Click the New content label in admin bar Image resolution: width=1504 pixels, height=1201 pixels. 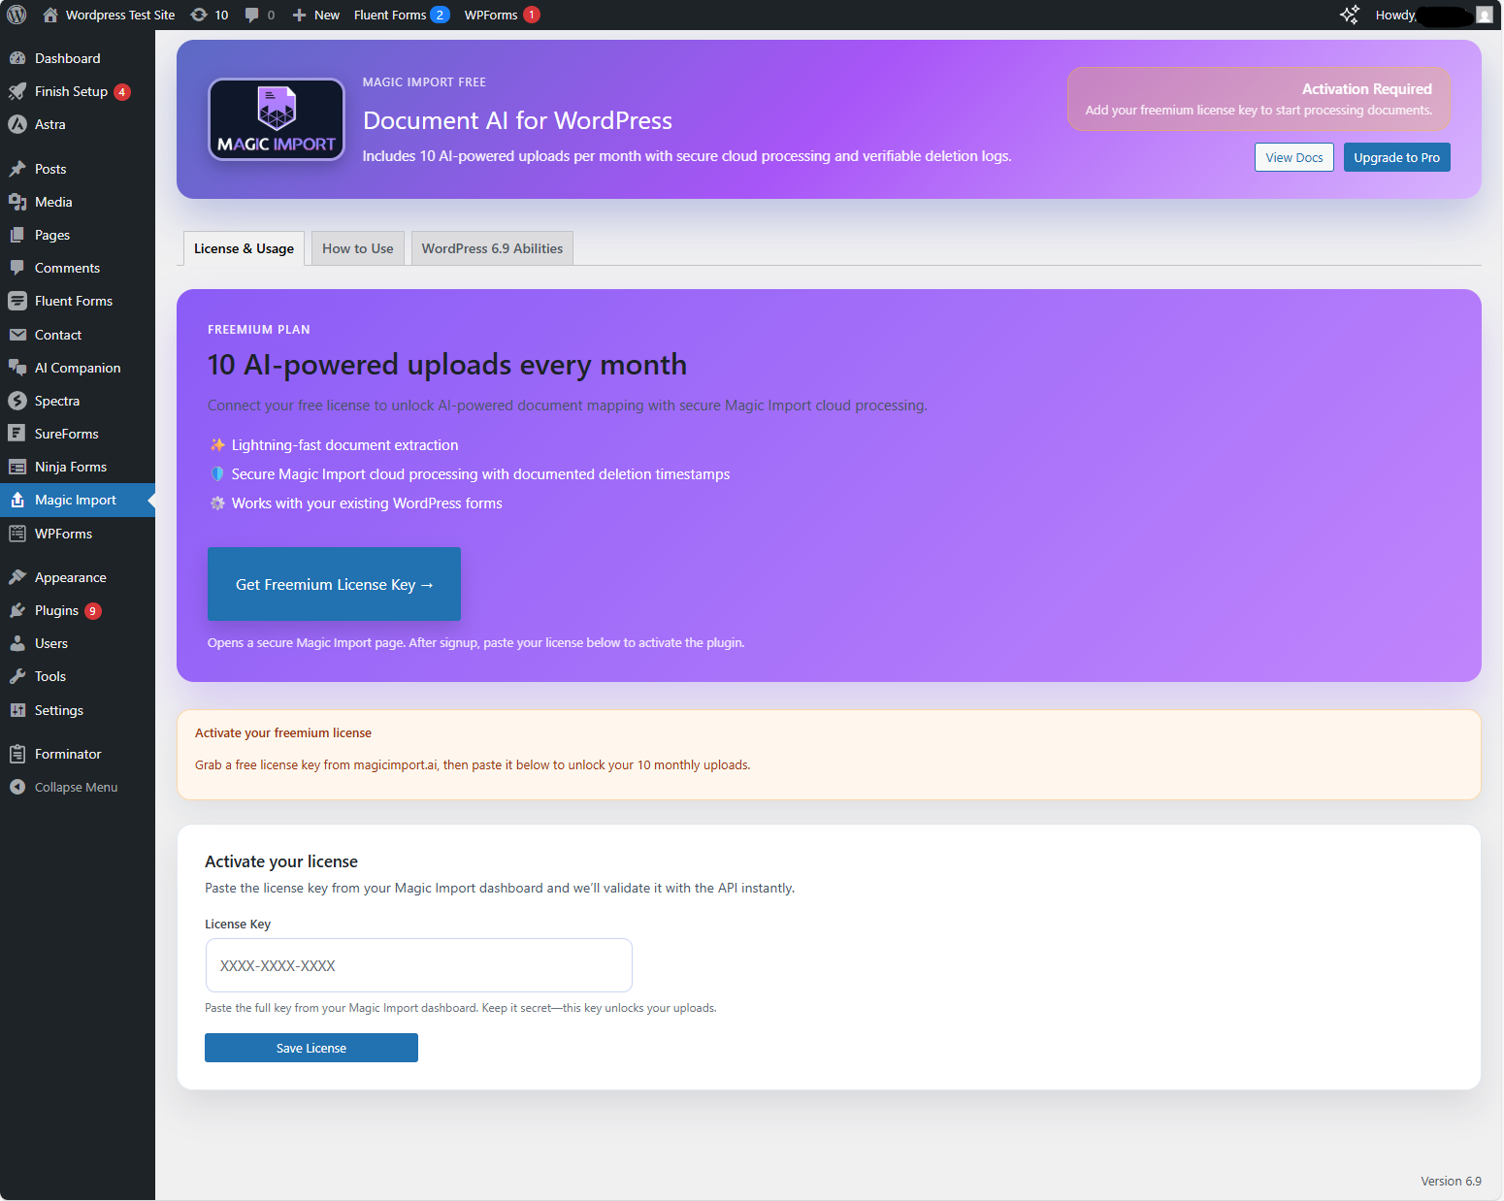tap(327, 15)
